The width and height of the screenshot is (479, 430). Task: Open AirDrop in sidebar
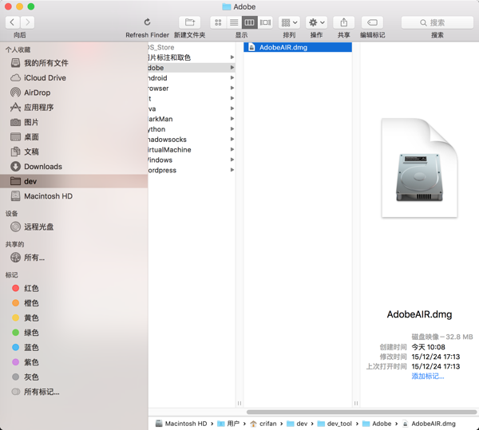[73, 93]
